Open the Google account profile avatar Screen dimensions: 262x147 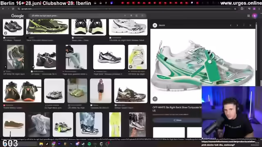point(255,16)
